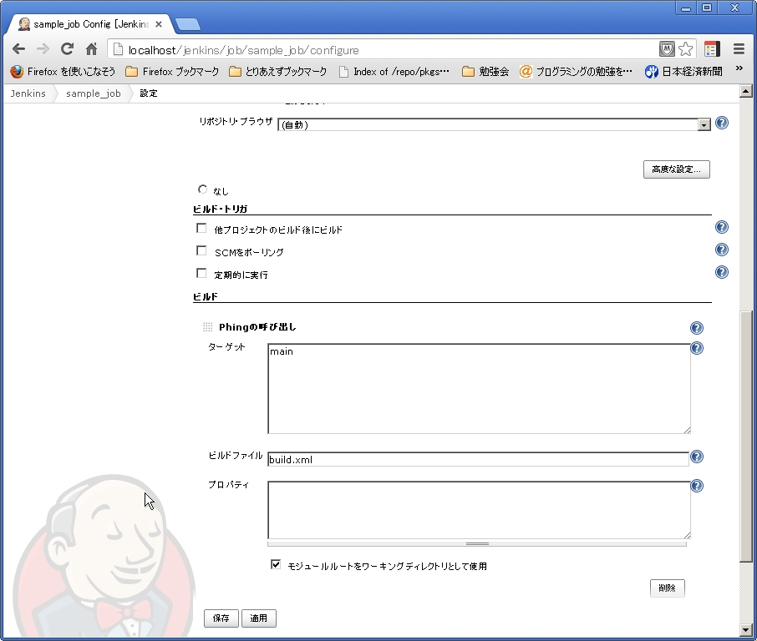Open the 日本経済新聞 bookmark

tap(683, 72)
